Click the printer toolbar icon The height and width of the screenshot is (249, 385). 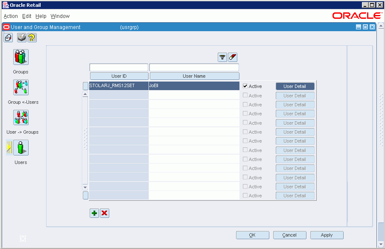(22, 38)
